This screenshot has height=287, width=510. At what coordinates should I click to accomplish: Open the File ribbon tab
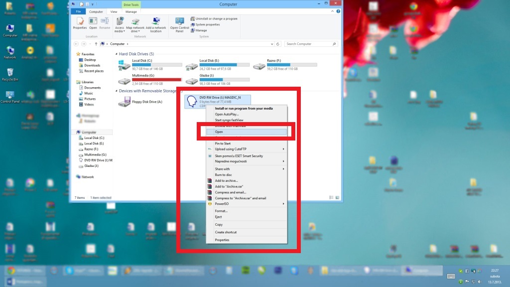pos(78,11)
